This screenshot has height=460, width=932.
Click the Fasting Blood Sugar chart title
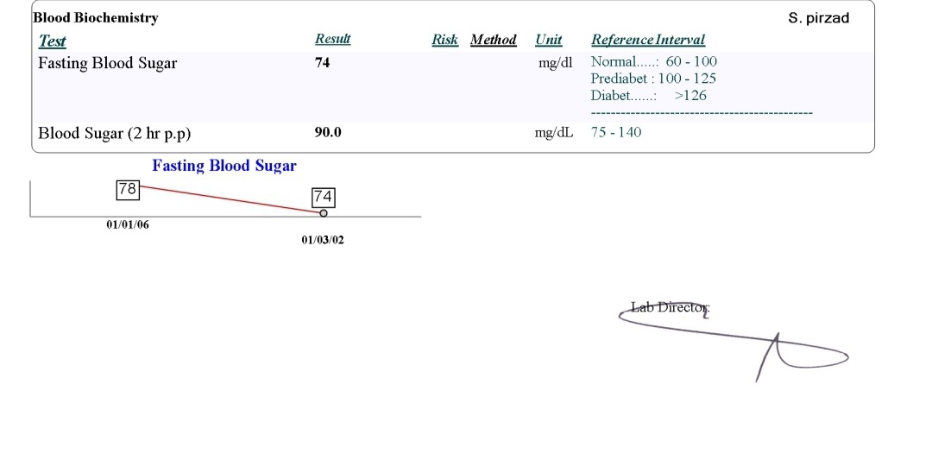pyautogui.click(x=224, y=166)
